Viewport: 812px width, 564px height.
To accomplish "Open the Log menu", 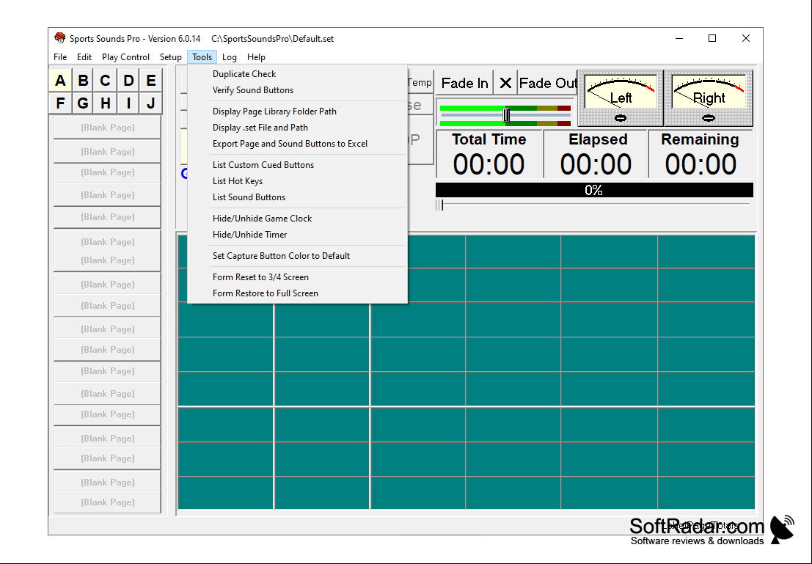I will point(230,57).
